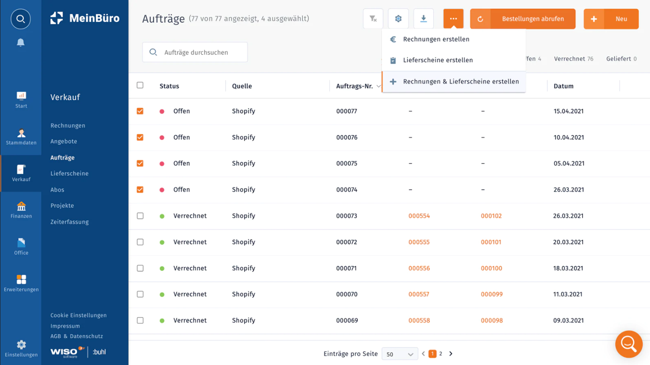
Task: Click the search magnifier icon in sidebar
Action: [x=21, y=19]
